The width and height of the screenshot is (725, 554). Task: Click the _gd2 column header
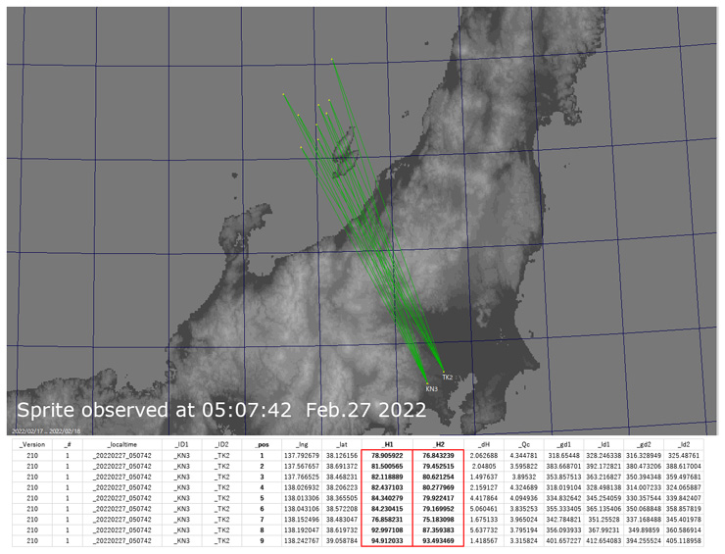tap(644, 445)
